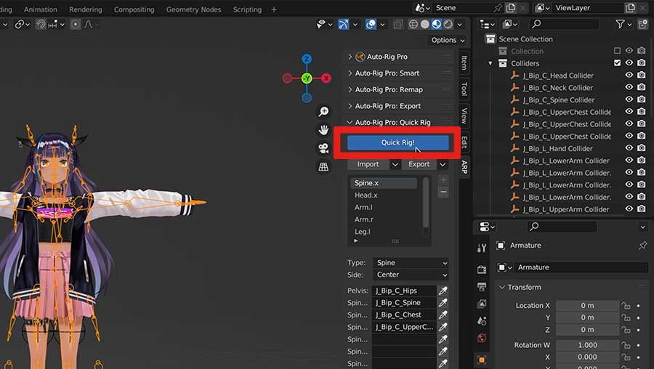654x369 pixels.
Task: Toggle camera view with camera icon
Action: coord(323,148)
